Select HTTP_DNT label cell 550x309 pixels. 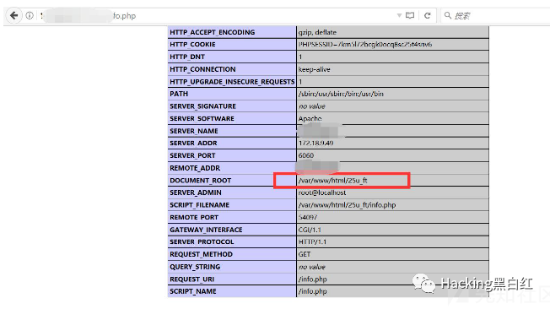(x=232, y=57)
